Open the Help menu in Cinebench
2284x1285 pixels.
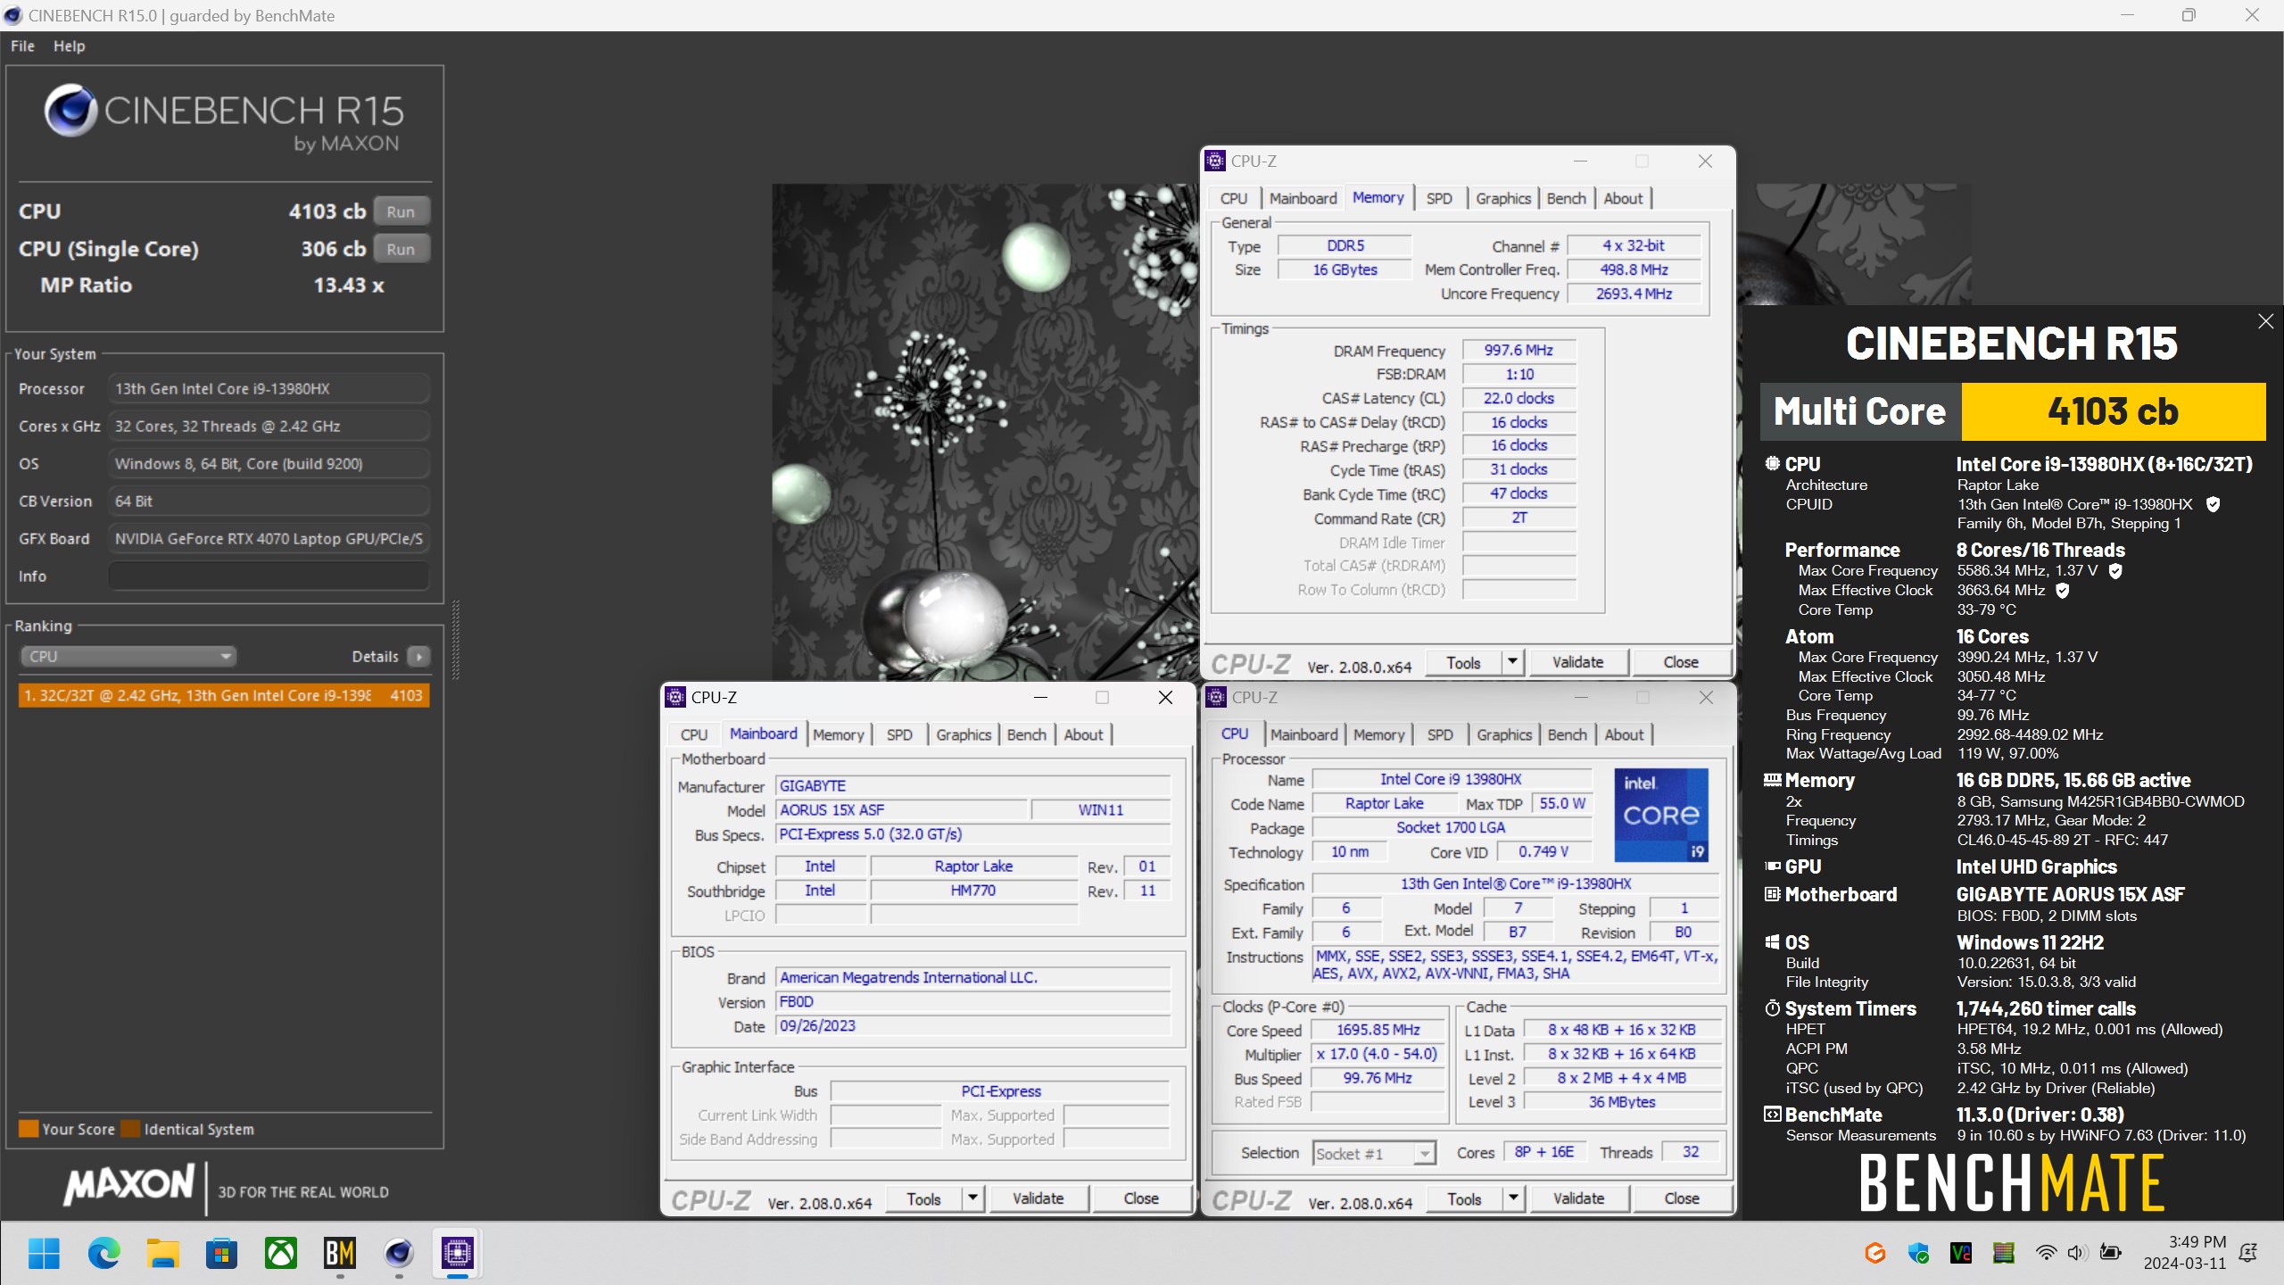[x=69, y=46]
